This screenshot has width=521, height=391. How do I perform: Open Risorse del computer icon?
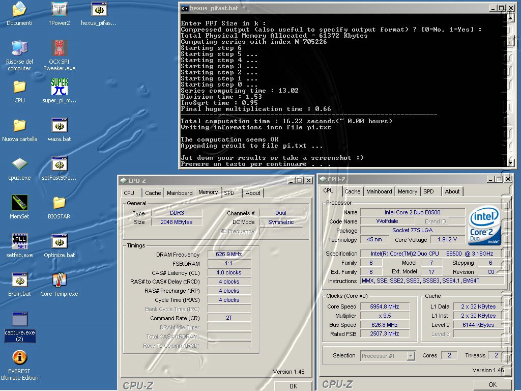click(20, 48)
